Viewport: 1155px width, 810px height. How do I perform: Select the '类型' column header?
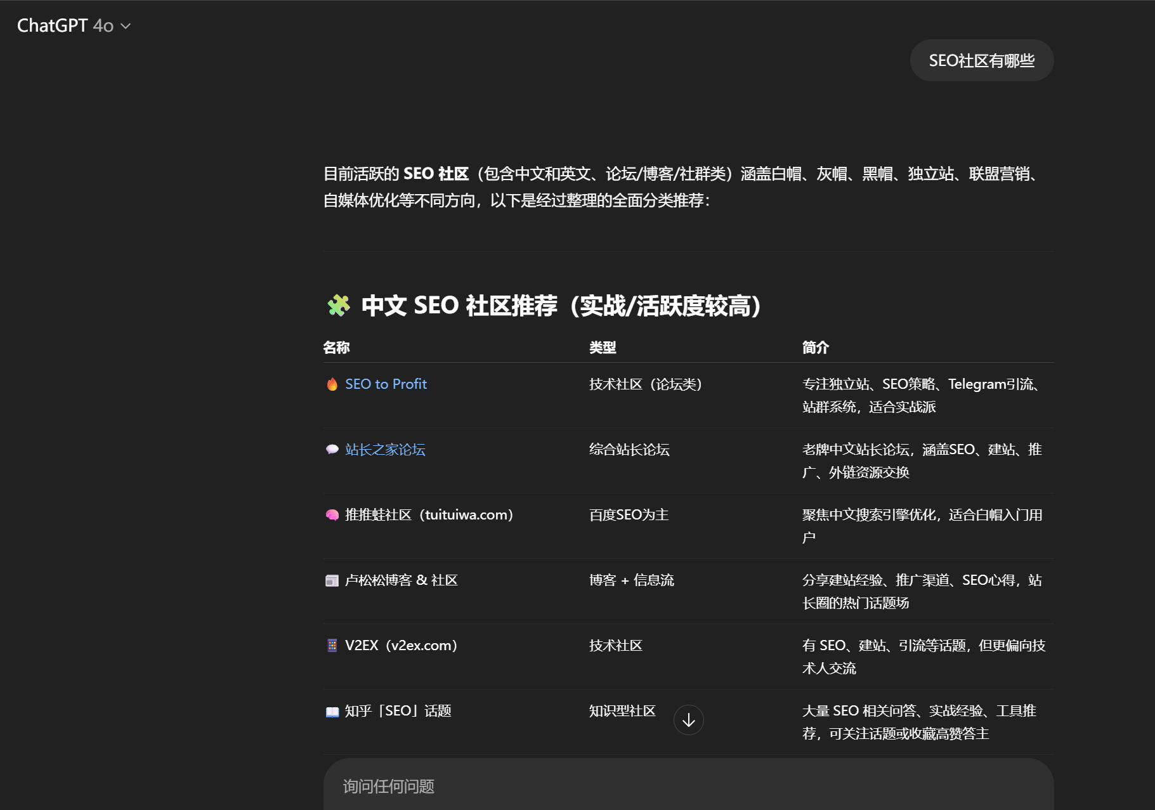click(x=603, y=347)
